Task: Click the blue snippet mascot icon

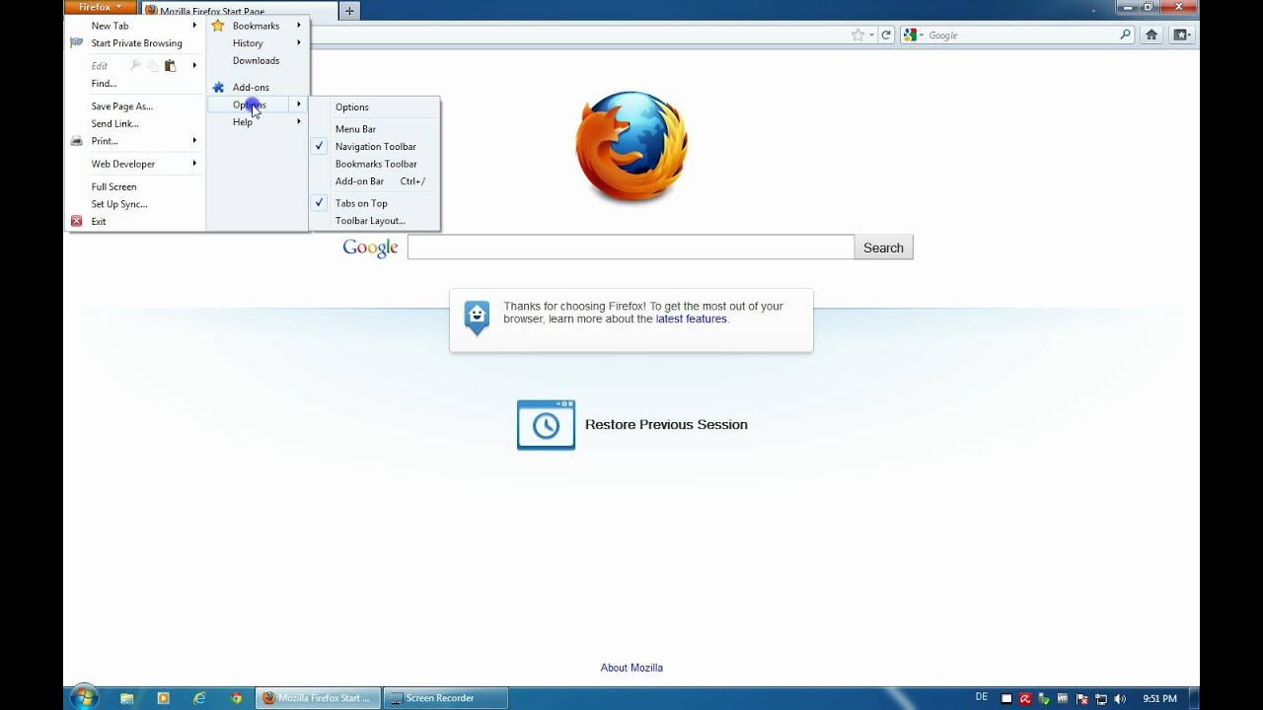Action: click(x=477, y=319)
